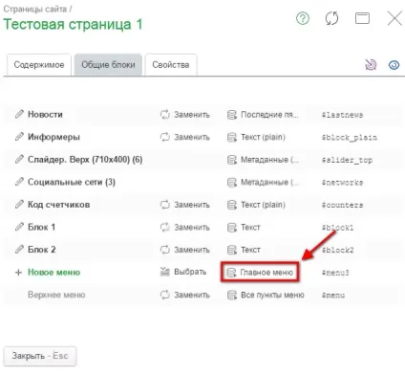Click the $lastnews variable text

(x=342, y=115)
